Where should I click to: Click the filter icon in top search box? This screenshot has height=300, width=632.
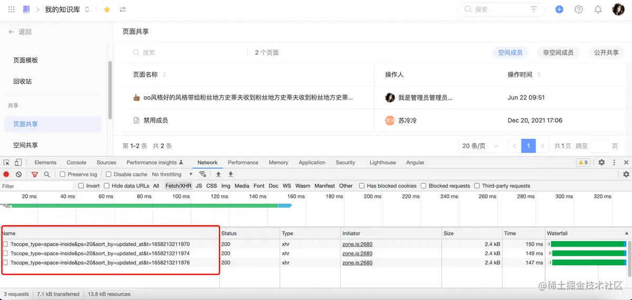pyautogui.click(x=534, y=9)
